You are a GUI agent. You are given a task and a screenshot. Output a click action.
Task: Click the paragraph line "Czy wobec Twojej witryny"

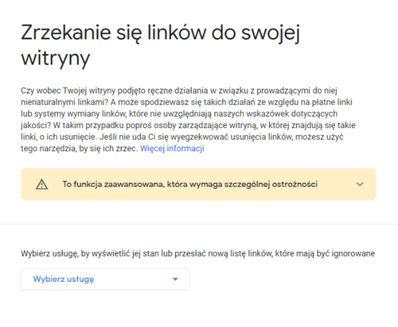(179, 91)
